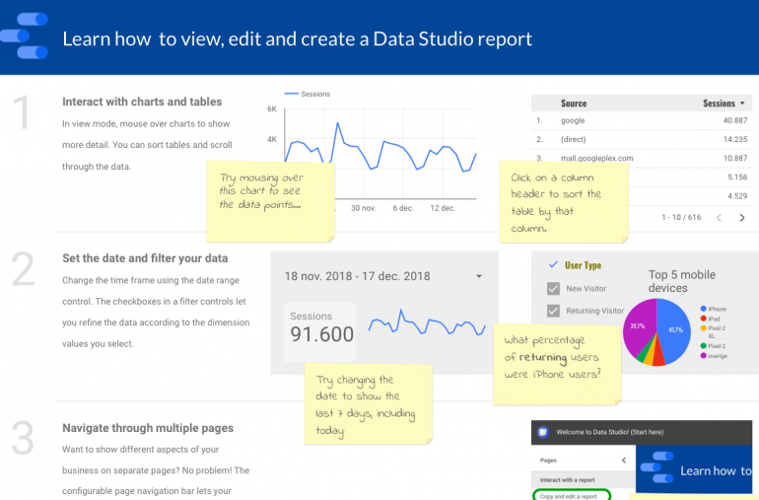Screen dimensions: 759x500
Task: Toggle the Returning Visitor checkbox
Action: pos(553,311)
